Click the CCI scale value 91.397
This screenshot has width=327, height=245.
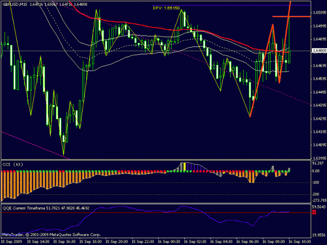[x=318, y=163]
